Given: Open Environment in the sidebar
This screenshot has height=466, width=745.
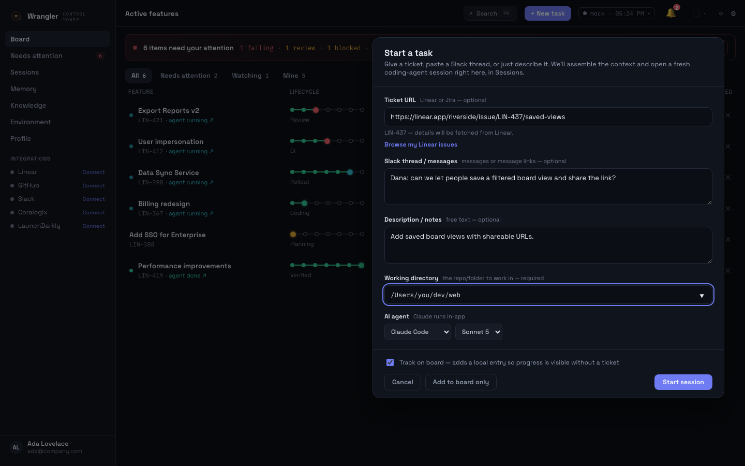Looking at the screenshot, I should point(57,122).
